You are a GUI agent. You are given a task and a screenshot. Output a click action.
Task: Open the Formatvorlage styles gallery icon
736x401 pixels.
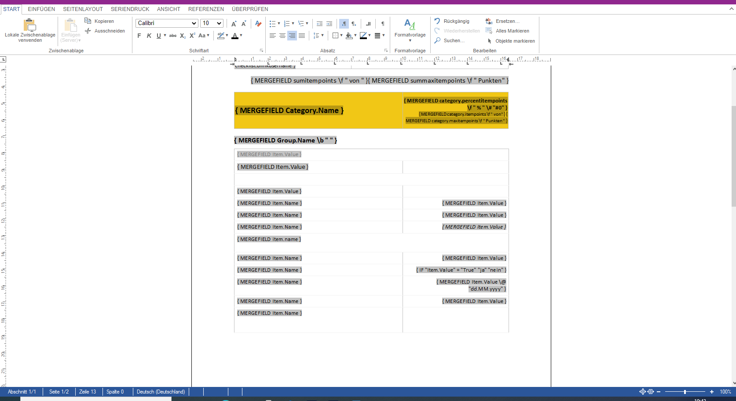pos(410,25)
